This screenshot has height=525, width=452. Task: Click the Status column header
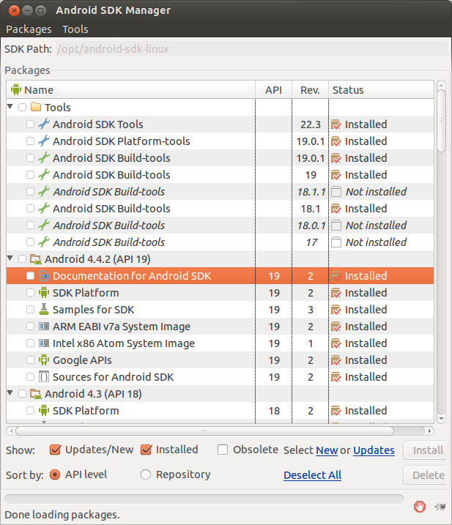click(381, 90)
